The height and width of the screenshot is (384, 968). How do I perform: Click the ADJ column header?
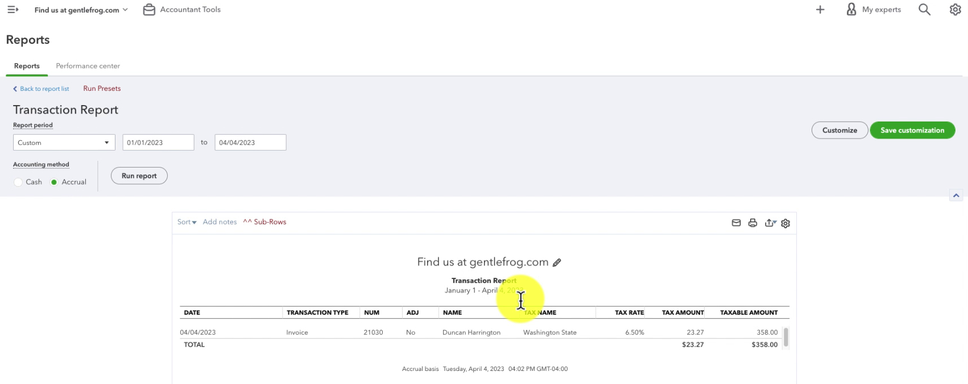click(412, 312)
